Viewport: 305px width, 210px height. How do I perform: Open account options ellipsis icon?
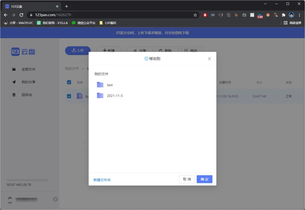coord(55,199)
